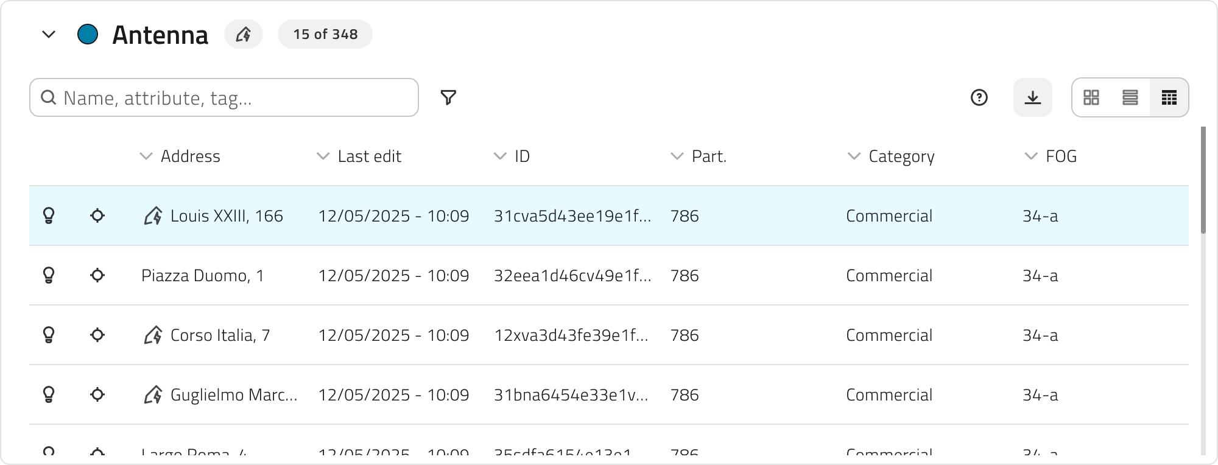
Task: Switch to grid card view
Action: pos(1091,97)
